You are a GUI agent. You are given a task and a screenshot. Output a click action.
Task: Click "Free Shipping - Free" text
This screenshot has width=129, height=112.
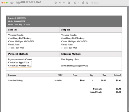click(70, 59)
